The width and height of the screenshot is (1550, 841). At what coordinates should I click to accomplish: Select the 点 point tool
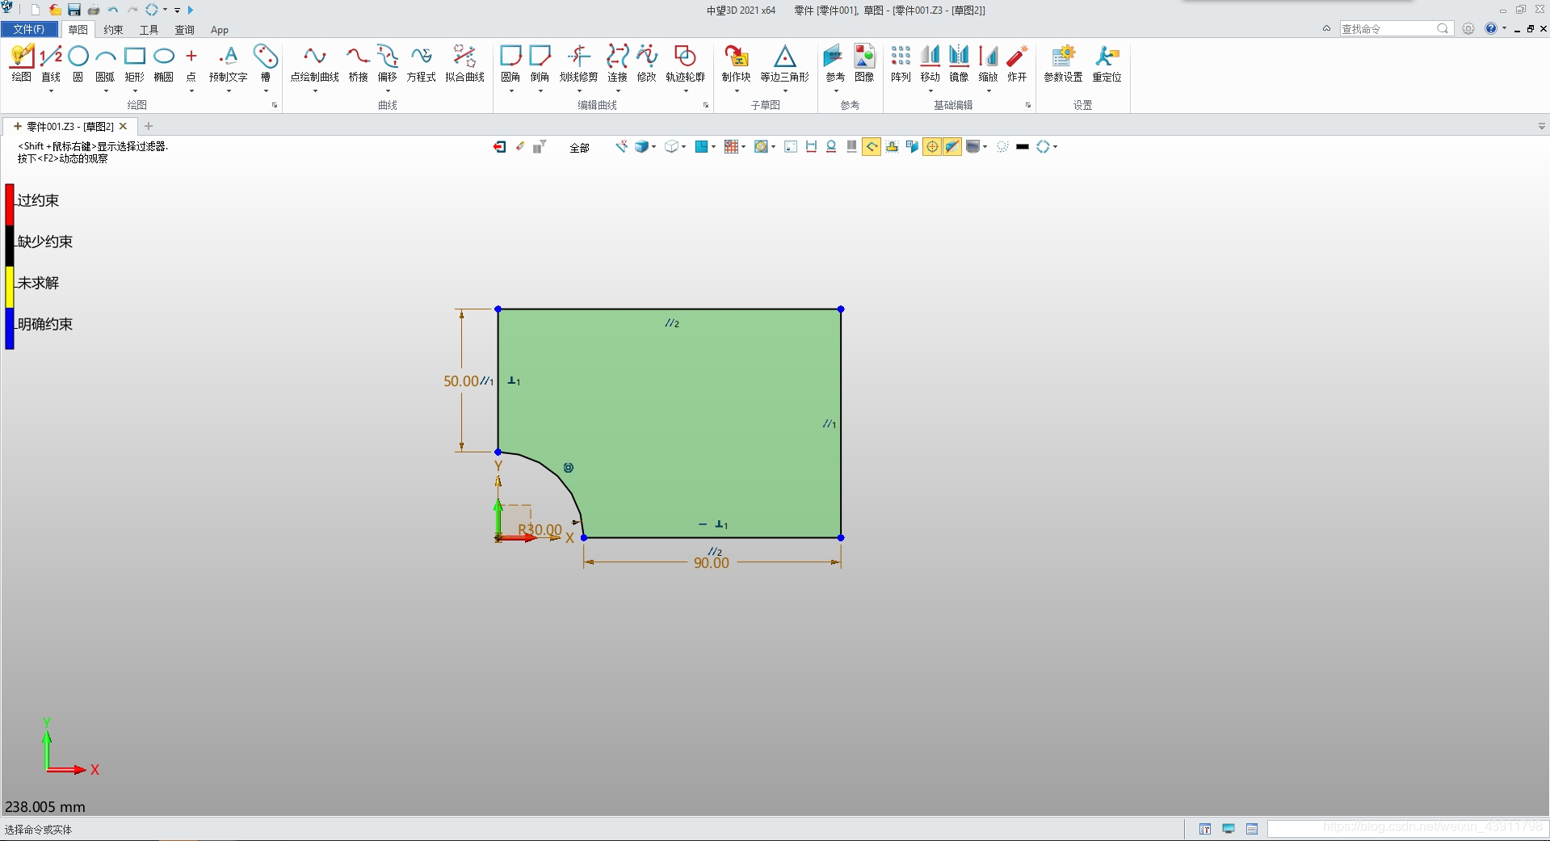[x=191, y=63]
